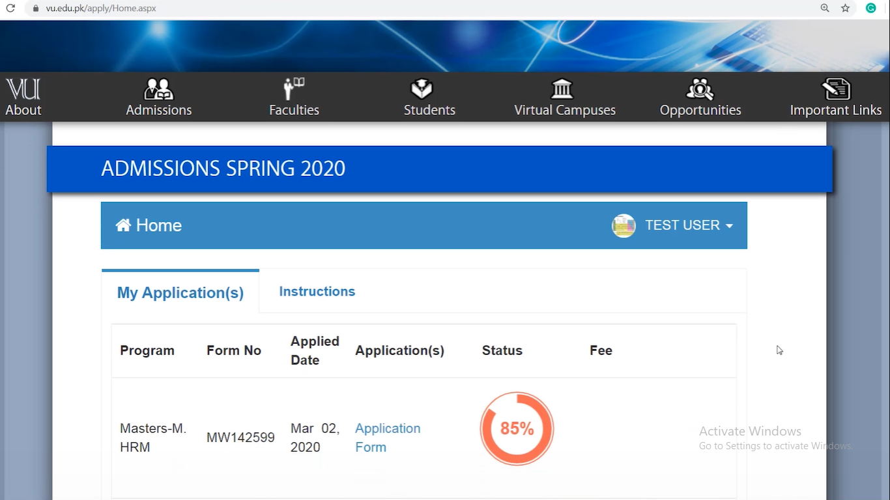This screenshot has width=890, height=500.
Task: Switch to the Instructions tab
Action: tap(317, 292)
